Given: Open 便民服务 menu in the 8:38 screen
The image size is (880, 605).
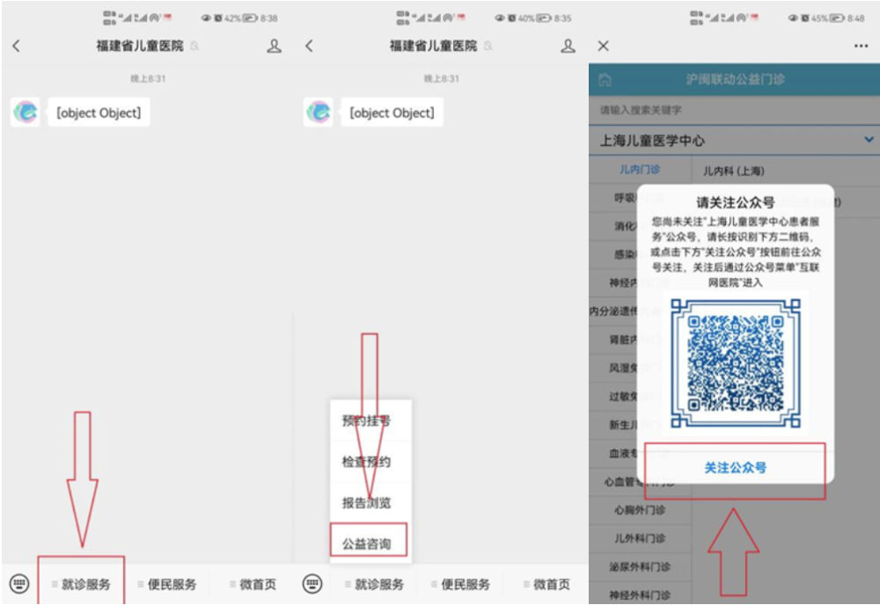Looking at the screenshot, I should [166, 584].
